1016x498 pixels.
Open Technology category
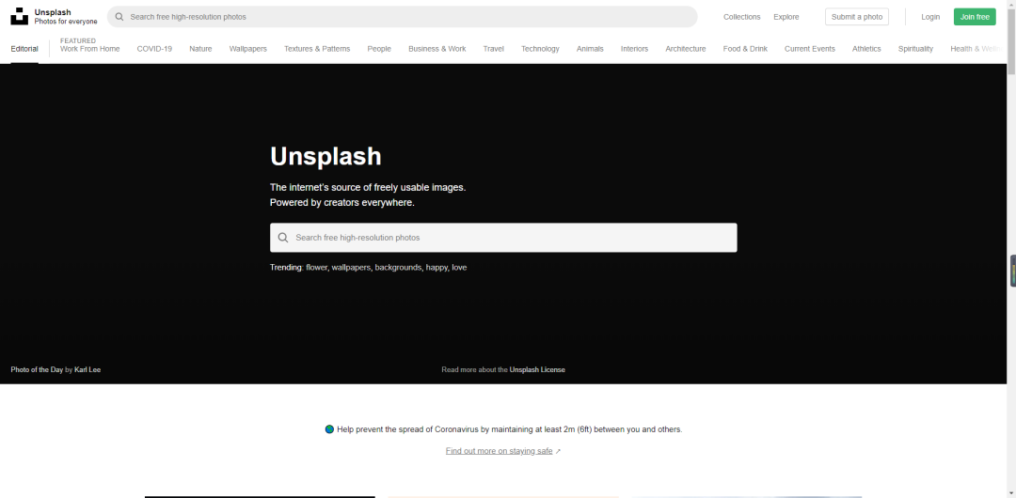pos(540,49)
